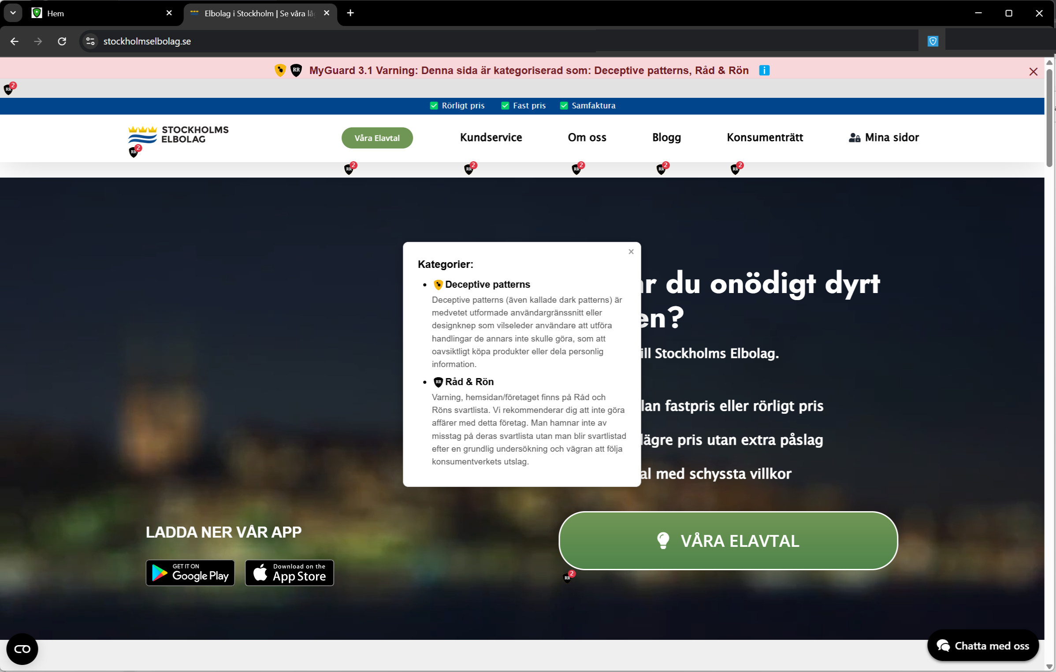Image resolution: width=1056 pixels, height=672 pixels.
Task: Click the LADDA NER VÅR APP heading
Action: (x=224, y=532)
